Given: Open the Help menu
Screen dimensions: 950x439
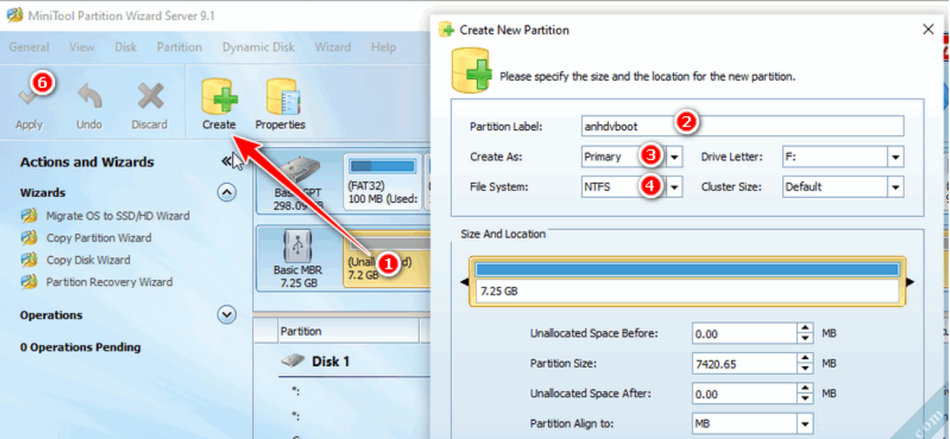Looking at the screenshot, I should pyautogui.click(x=383, y=47).
